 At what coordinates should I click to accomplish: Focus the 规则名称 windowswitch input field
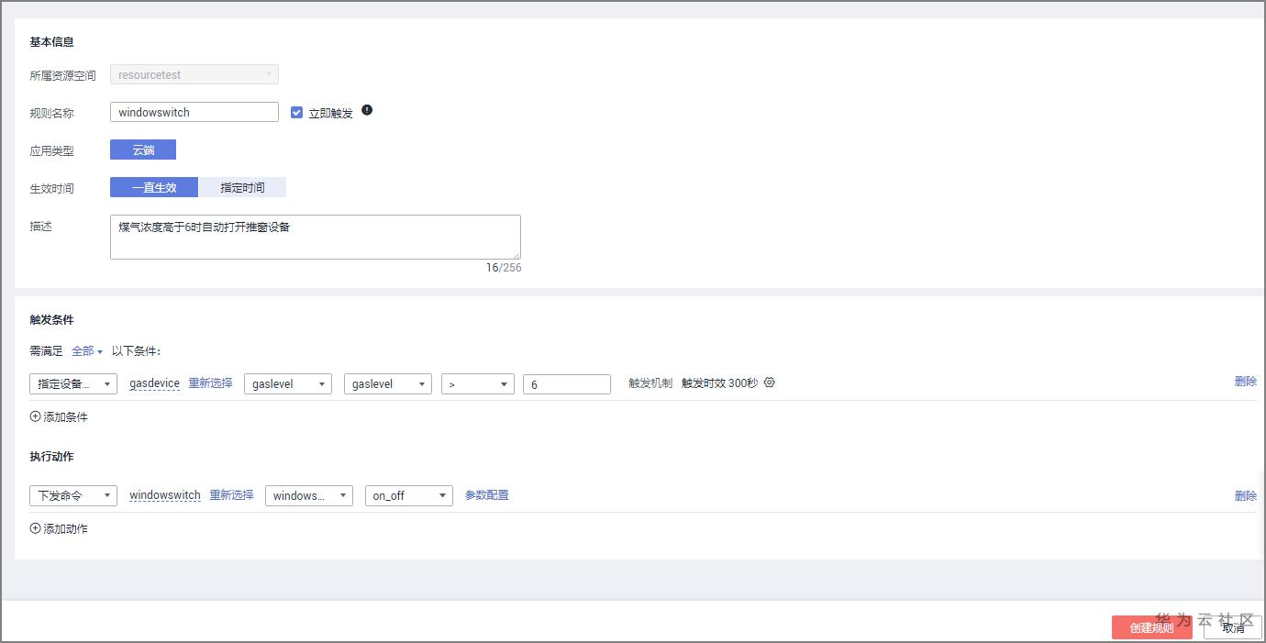point(194,112)
